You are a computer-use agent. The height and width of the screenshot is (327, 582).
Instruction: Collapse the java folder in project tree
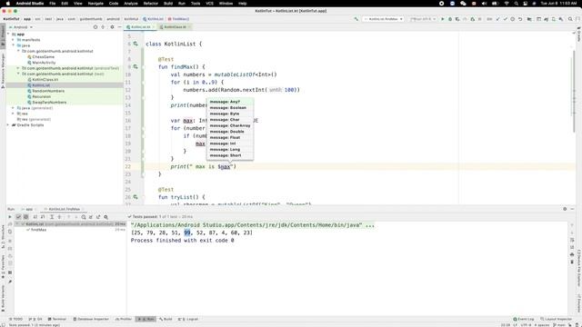pos(14,45)
